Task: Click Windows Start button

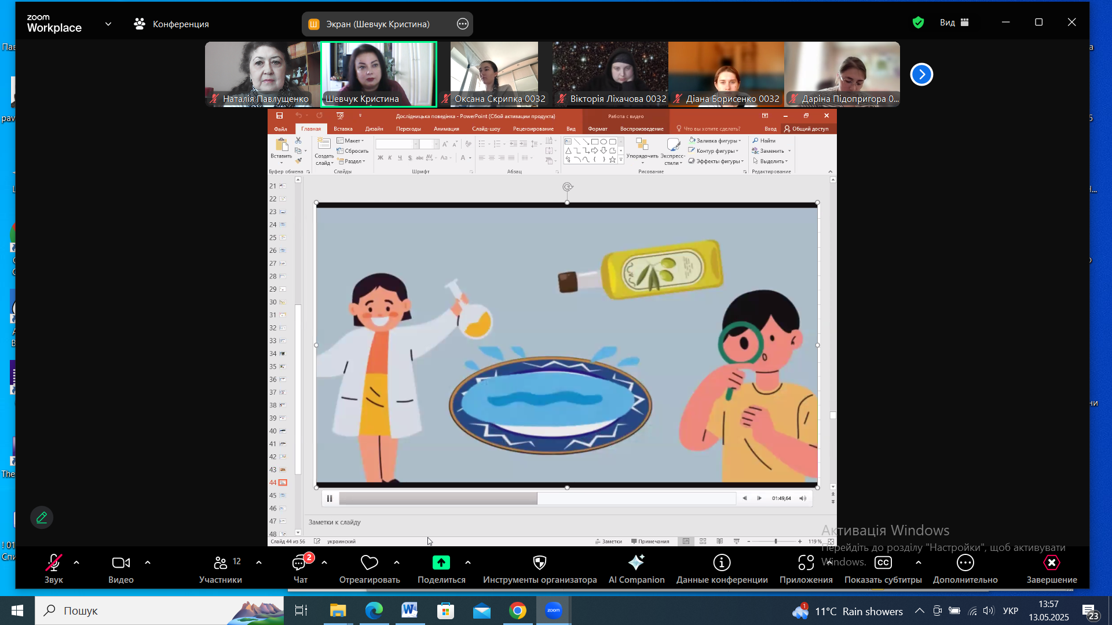Action: (17, 611)
